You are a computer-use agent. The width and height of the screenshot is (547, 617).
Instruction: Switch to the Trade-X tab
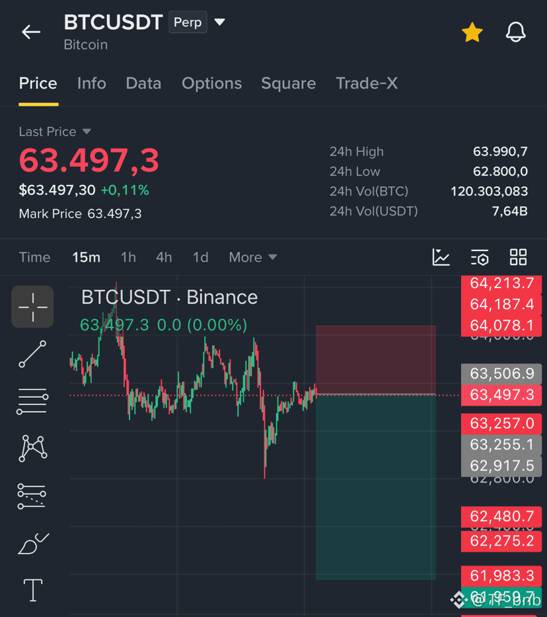click(367, 83)
